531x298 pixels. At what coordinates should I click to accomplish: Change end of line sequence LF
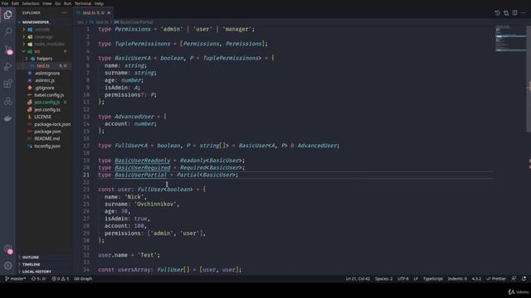tap(416, 279)
